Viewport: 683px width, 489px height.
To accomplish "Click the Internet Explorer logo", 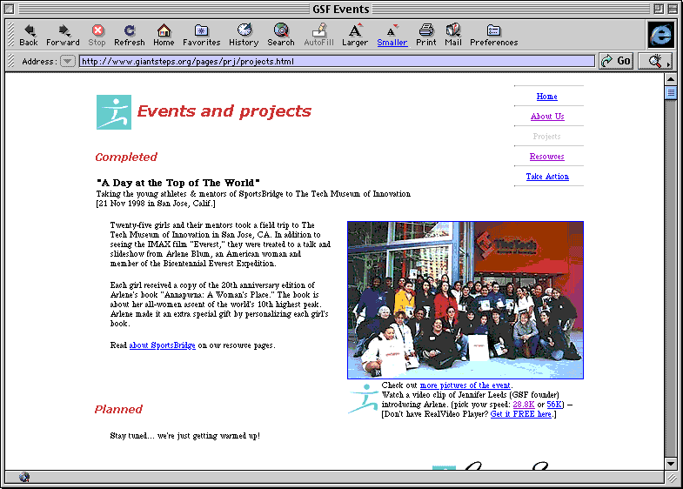I will 660,35.
